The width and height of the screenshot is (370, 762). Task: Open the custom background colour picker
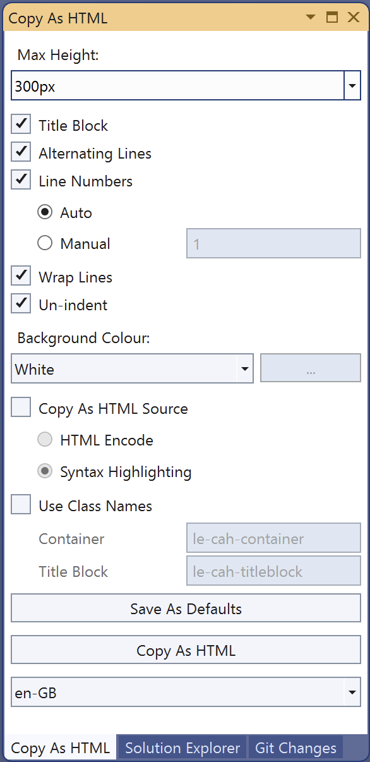(x=310, y=368)
